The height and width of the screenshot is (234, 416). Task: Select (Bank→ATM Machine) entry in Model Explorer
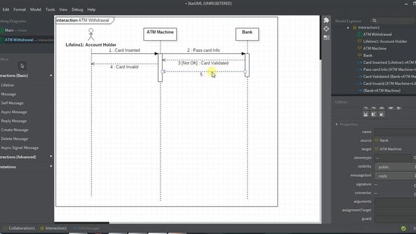382,90
